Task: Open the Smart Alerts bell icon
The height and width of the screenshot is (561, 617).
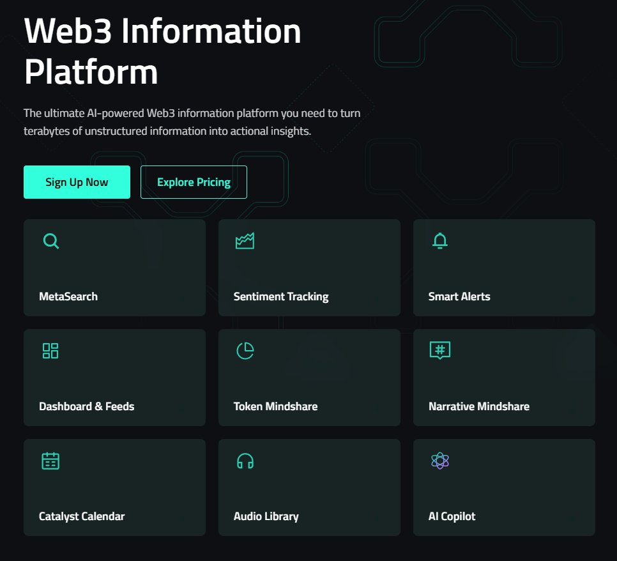Action: [x=440, y=241]
